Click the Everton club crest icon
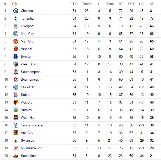Screen dimensions: 161x160 coord(16,57)
